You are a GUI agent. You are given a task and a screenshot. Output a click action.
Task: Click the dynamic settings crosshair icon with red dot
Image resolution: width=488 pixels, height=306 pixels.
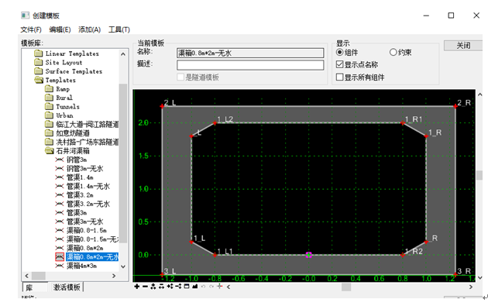point(220,287)
